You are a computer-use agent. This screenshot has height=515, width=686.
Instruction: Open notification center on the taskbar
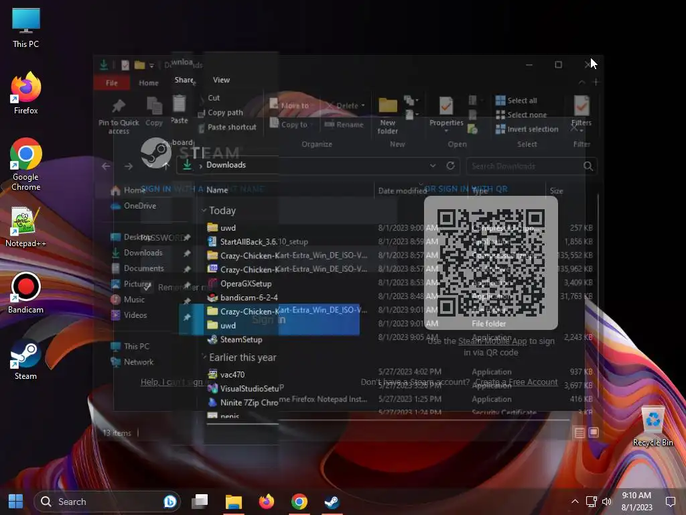[x=670, y=502]
